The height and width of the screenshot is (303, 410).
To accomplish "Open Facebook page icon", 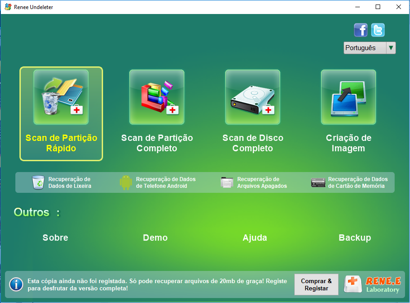I will coord(361,30).
